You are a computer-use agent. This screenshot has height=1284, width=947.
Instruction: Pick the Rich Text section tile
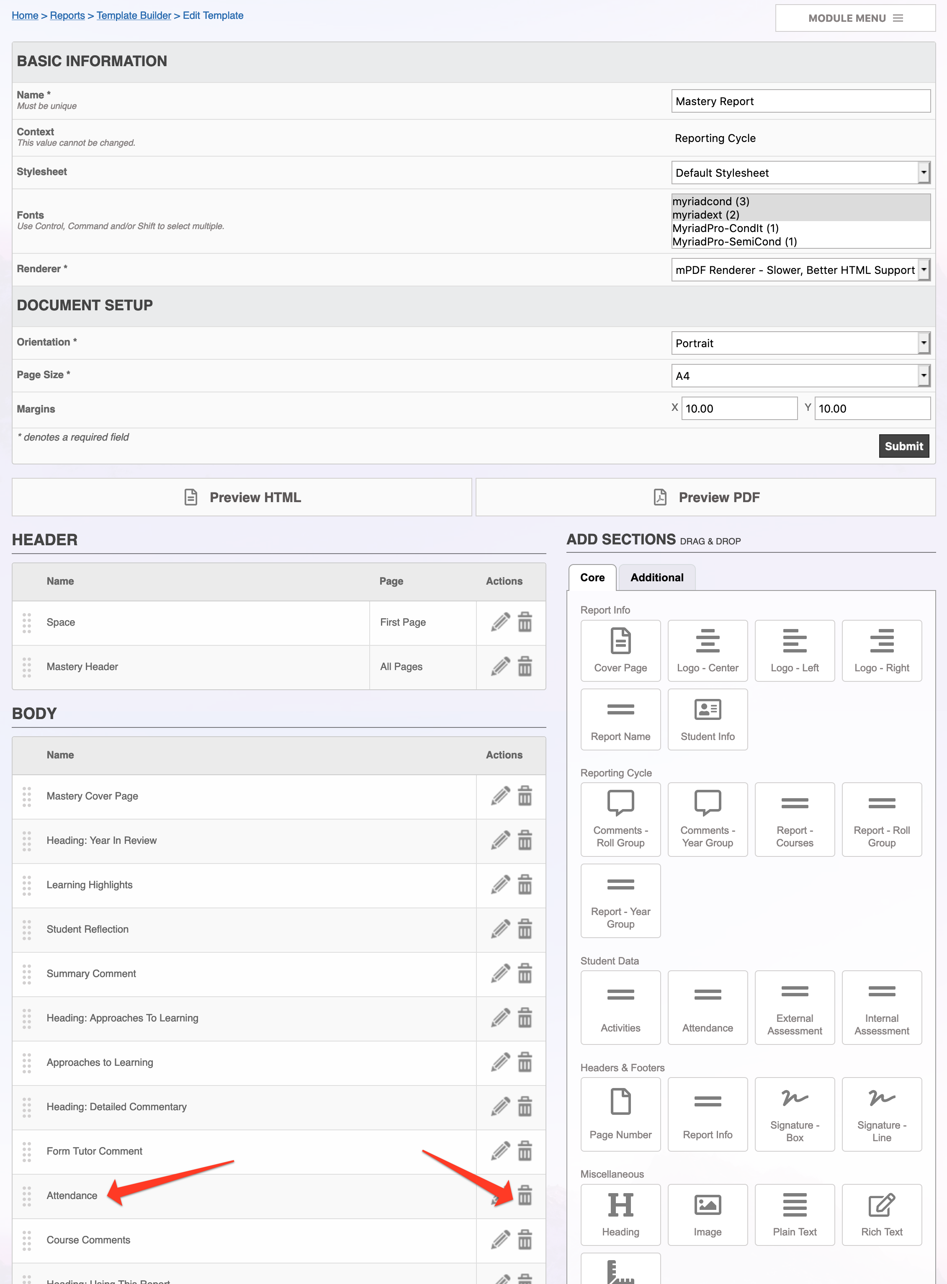(x=882, y=1214)
